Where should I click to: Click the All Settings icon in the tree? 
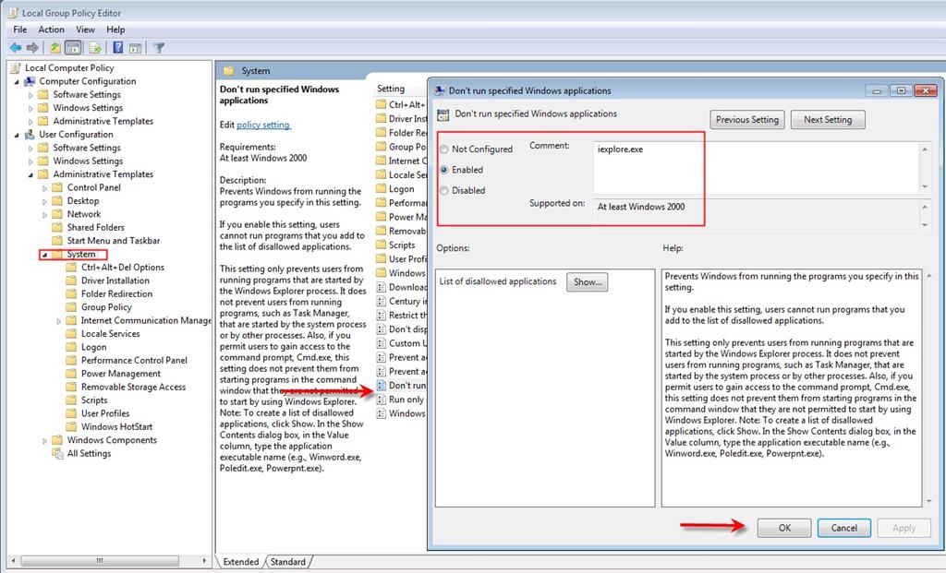[57, 453]
